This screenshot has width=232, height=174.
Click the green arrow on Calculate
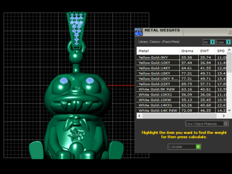[x=198, y=146]
